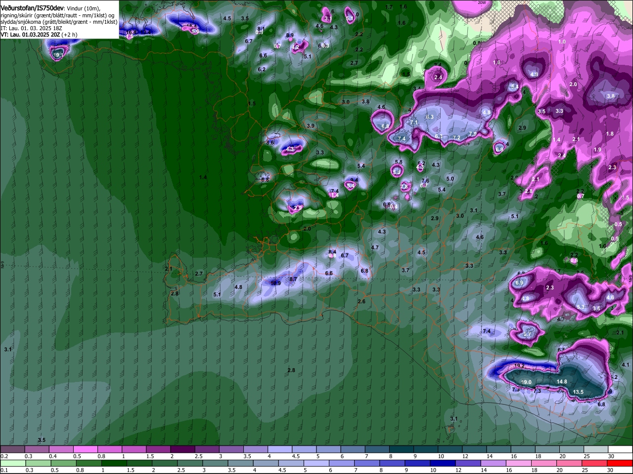Click lower legend swatch between 0.1 and 0.3

[x=13, y=463]
